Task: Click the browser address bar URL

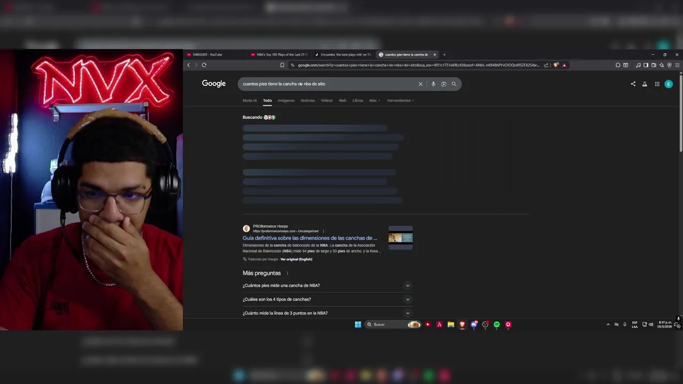Action: [418, 65]
